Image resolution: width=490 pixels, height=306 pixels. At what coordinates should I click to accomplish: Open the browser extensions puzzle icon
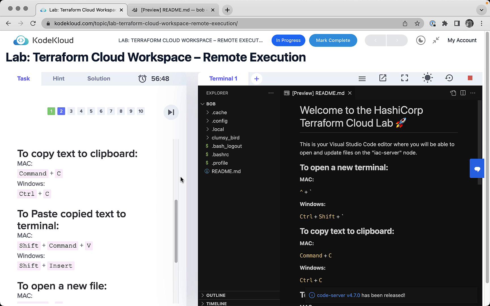pyautogui.click(x=445, y=24)
